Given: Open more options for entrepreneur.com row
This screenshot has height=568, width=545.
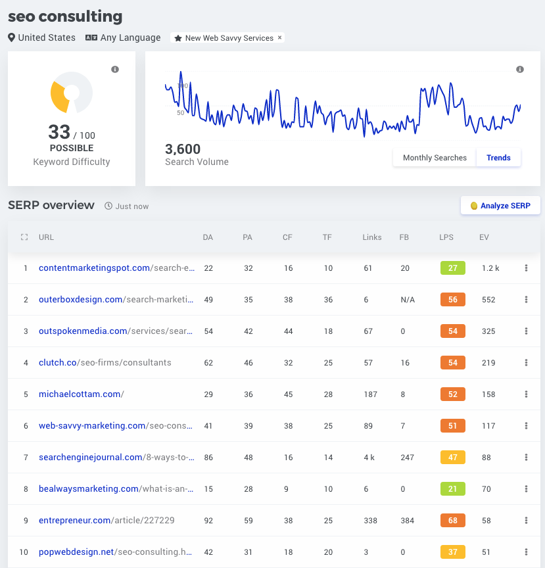Looking at the screenshot, I should 526,520.
